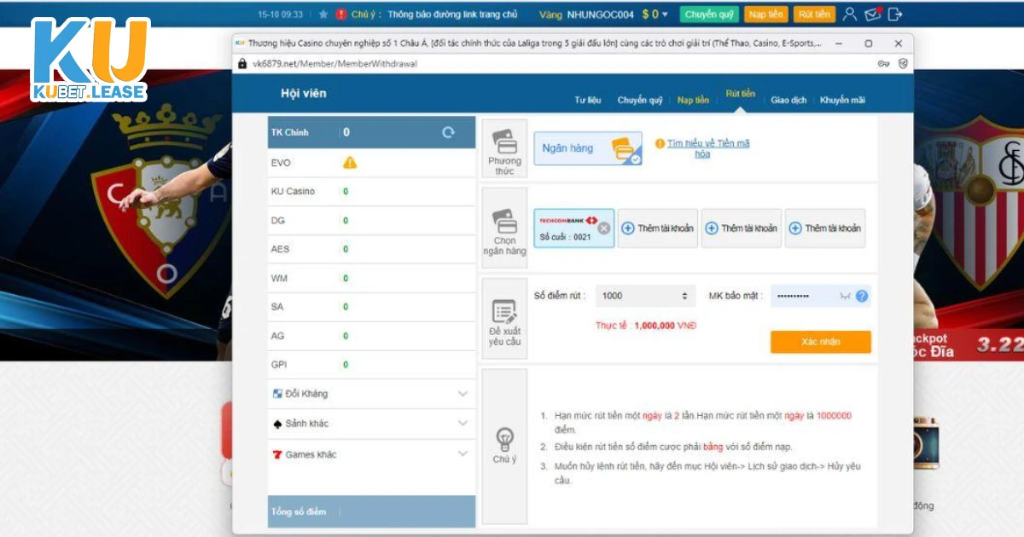Screen dimensions: 1024x537
Task: Select the KU Casino wallet row
Action: click(x=371, y=192)
